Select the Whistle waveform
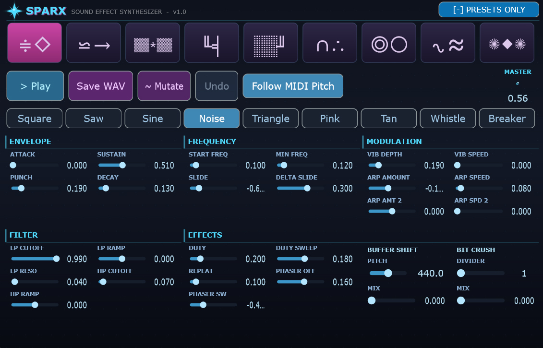 (x=448, y=119)
